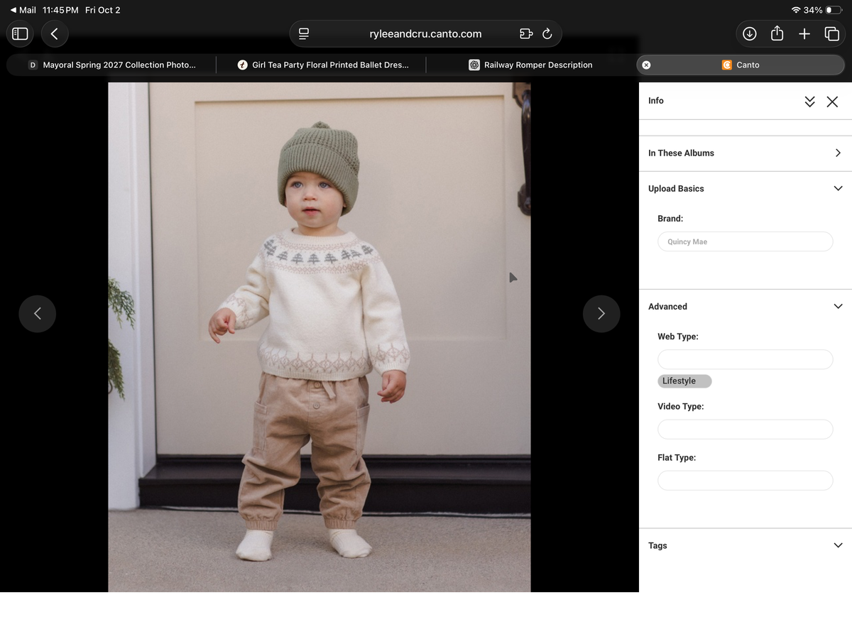
Task: Switch to Girl Tea Party Floral tab
Action: coord(322,65)
